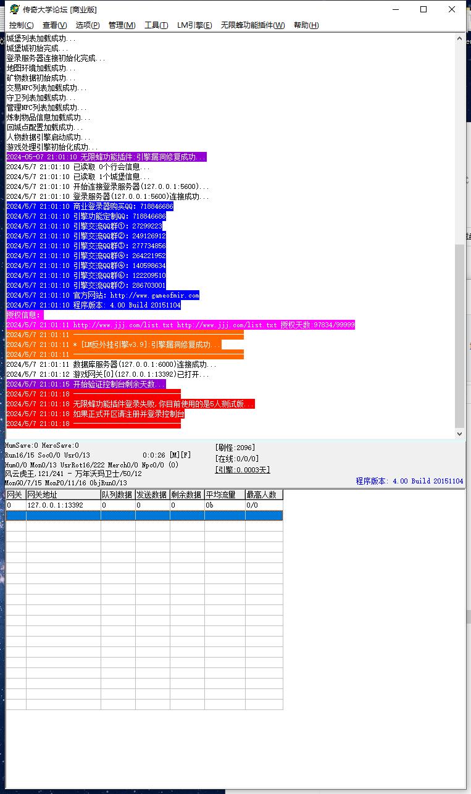The width and height of the screenshot is (471, 794).
Task: Close the 传奇大学论坛 window
Action: pyautogui.click(x=452, y=9)
